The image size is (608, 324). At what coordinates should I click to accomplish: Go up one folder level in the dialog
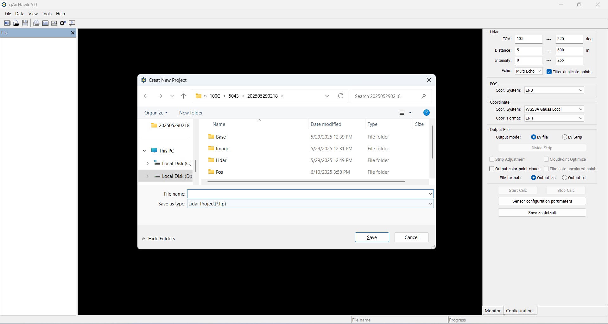click(x=184, y=96)
